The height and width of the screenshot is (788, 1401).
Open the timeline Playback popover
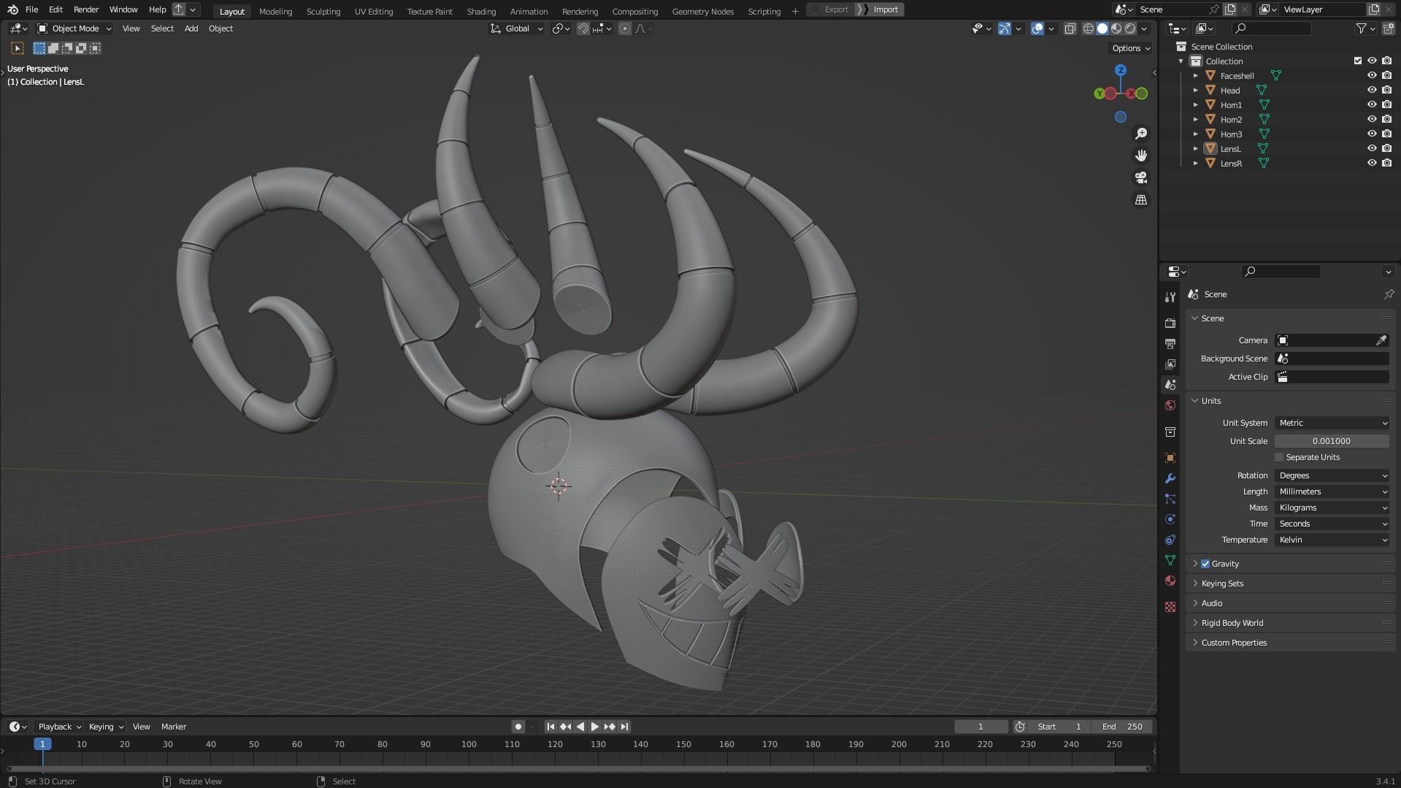pos(59,727)
